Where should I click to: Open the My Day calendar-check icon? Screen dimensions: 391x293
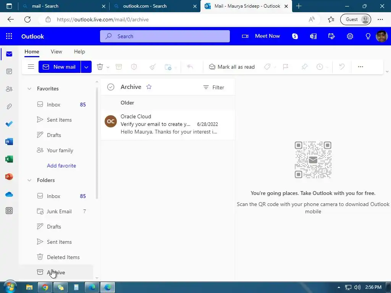point(331,36)
